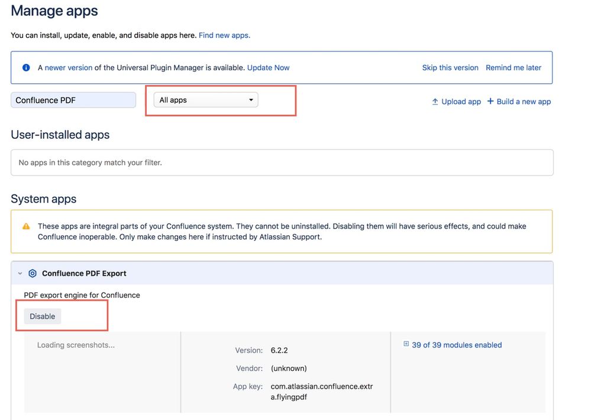Click Update Now in the banner

268,68
